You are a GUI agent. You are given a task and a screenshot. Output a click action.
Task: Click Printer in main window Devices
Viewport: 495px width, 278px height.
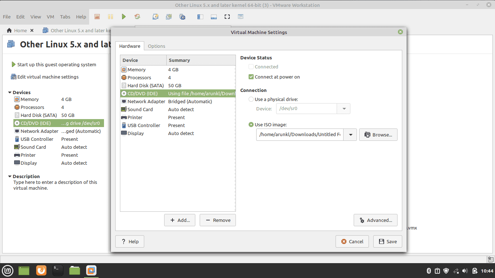(59, 155)
